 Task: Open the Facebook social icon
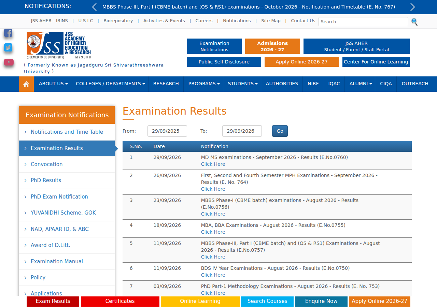8,33
